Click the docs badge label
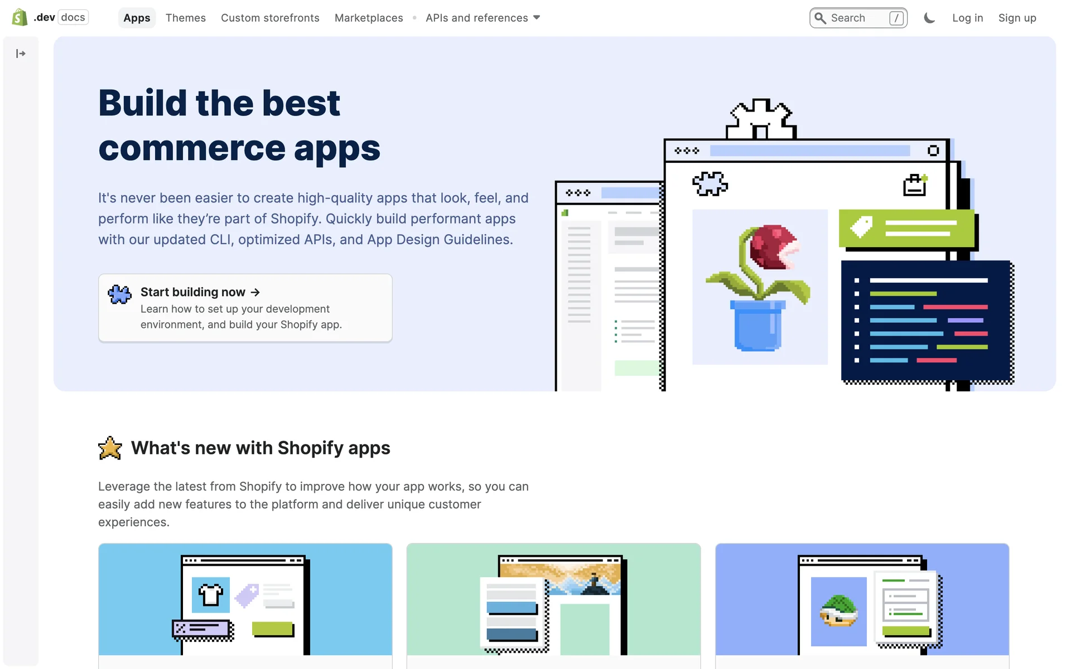This screenshot has height=669, width=1071. 73,17
